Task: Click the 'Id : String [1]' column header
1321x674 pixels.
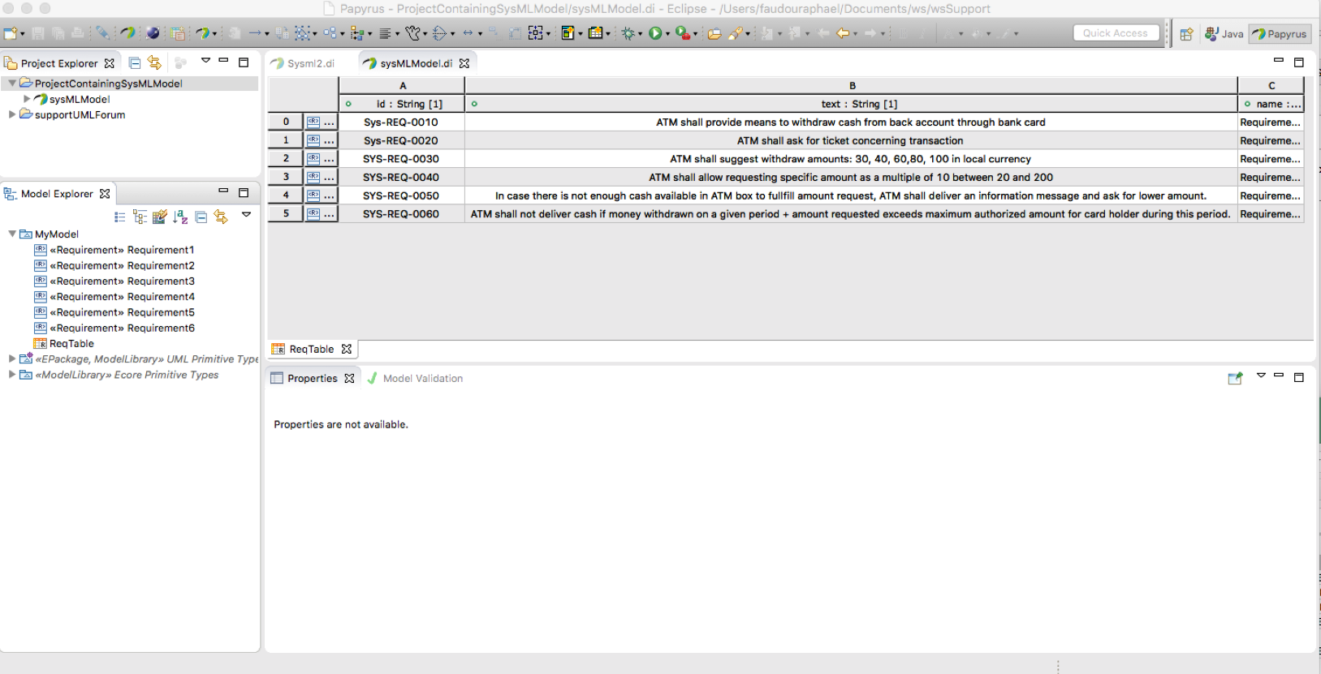Action: pos(402,104)
